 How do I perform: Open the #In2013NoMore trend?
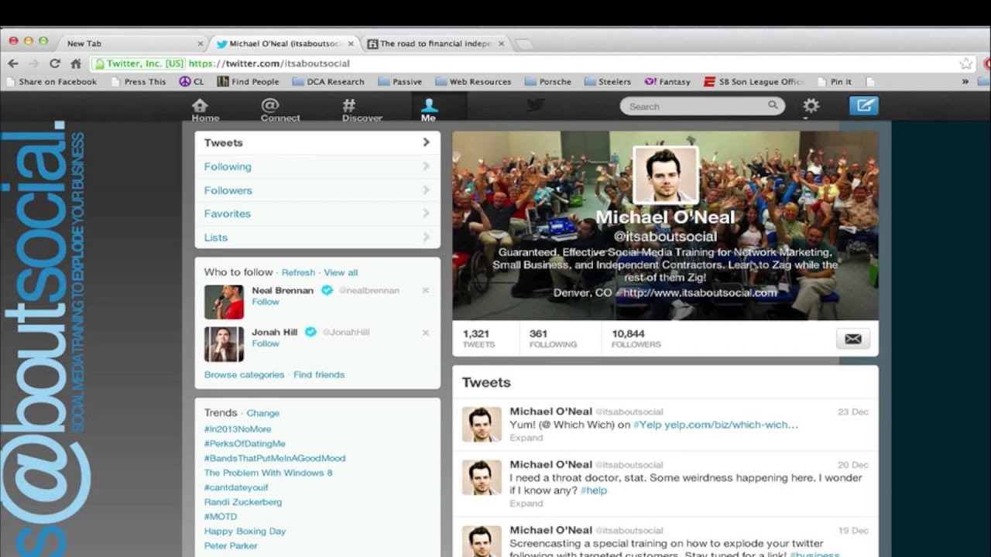click(x=238, y=429)
